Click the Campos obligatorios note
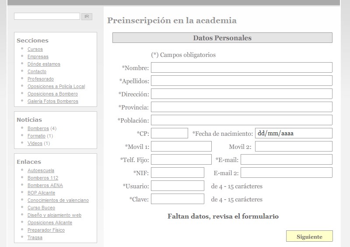The image size is (350, 247). (183, 55)
